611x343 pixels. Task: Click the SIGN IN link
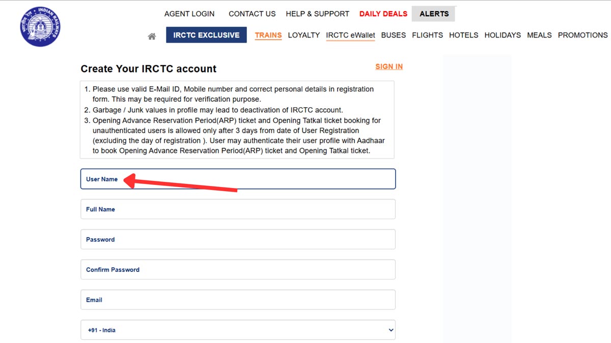[x=389, y=67]
